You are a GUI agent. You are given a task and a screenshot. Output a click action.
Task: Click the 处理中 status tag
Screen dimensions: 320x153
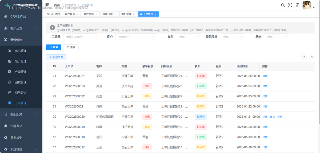click(x=201, y=117)
